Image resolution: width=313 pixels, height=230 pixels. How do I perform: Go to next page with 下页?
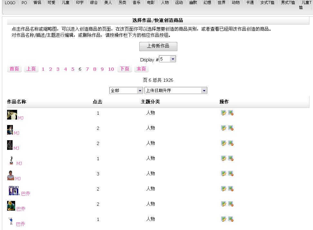click(x=124, y=69)
